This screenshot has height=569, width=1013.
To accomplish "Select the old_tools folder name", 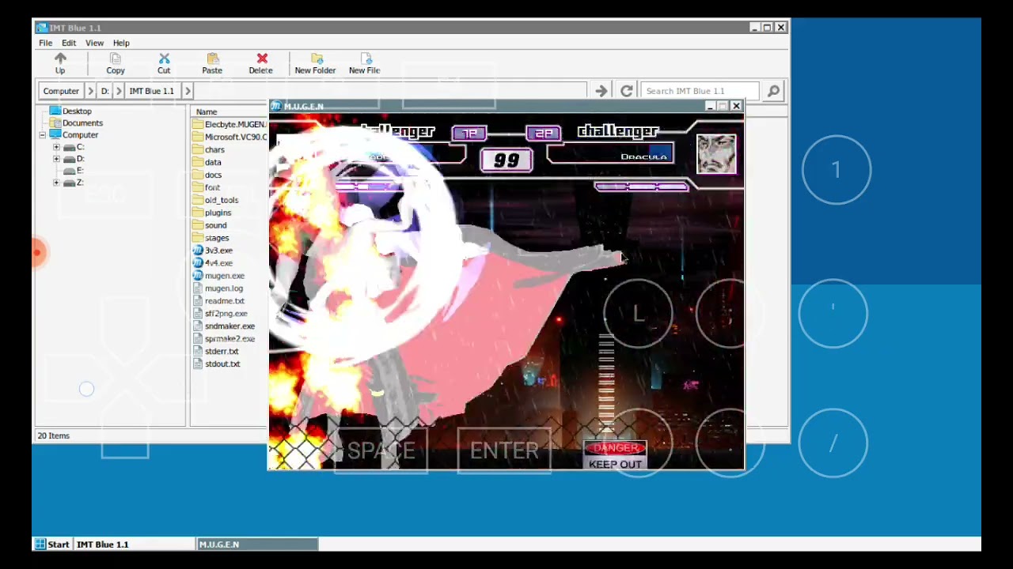I will (x=222, y=200).
